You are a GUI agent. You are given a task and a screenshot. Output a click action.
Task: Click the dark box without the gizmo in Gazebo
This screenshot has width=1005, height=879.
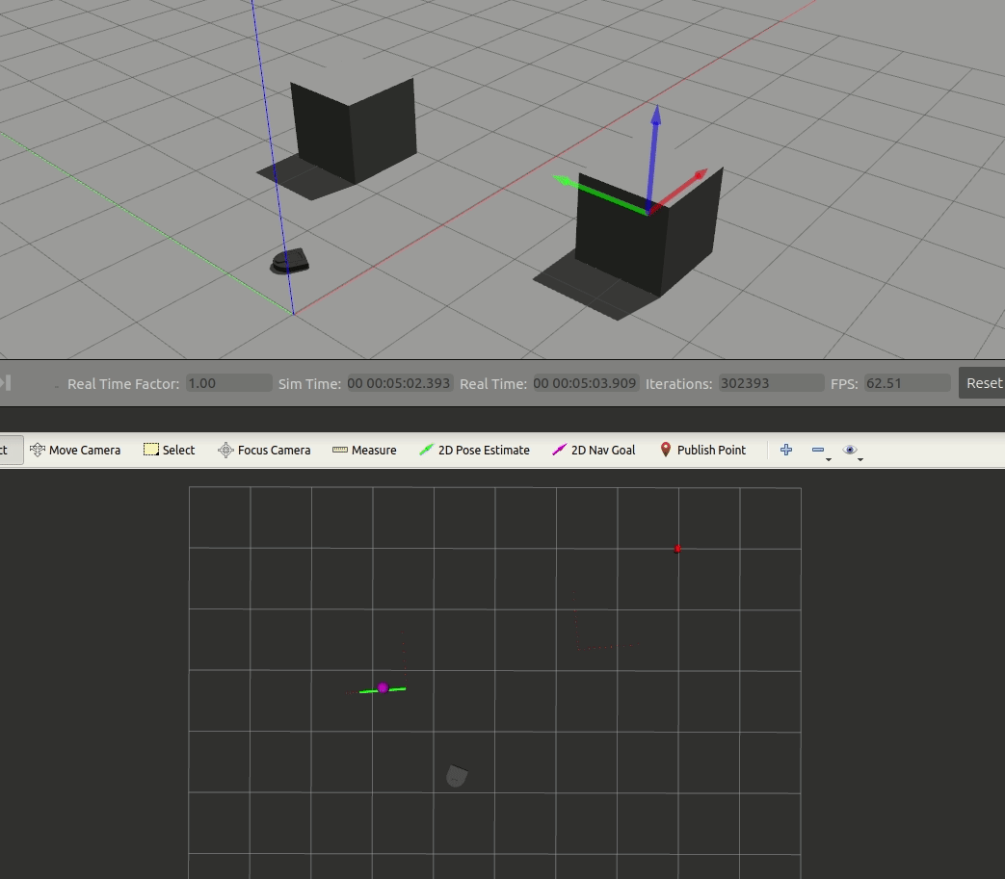coord(354,130)
